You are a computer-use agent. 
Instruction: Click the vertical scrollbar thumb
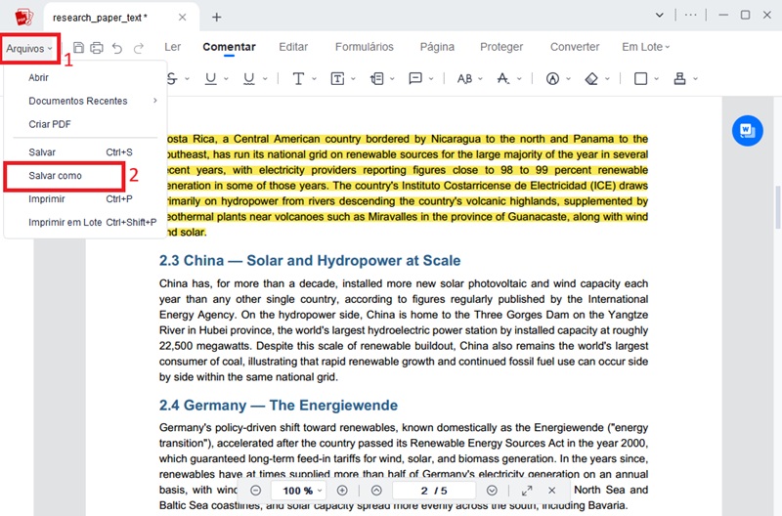(x=778, y=207)
